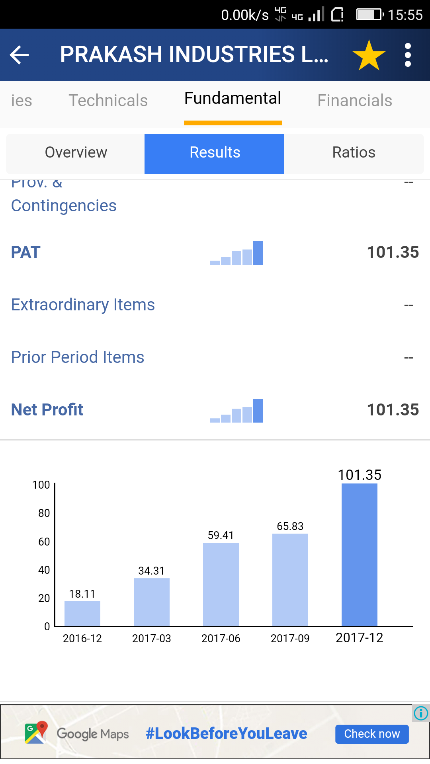The width and height of the screenshot is (430, 764).
Task: Select the Results section
Action: click(215, 153)
